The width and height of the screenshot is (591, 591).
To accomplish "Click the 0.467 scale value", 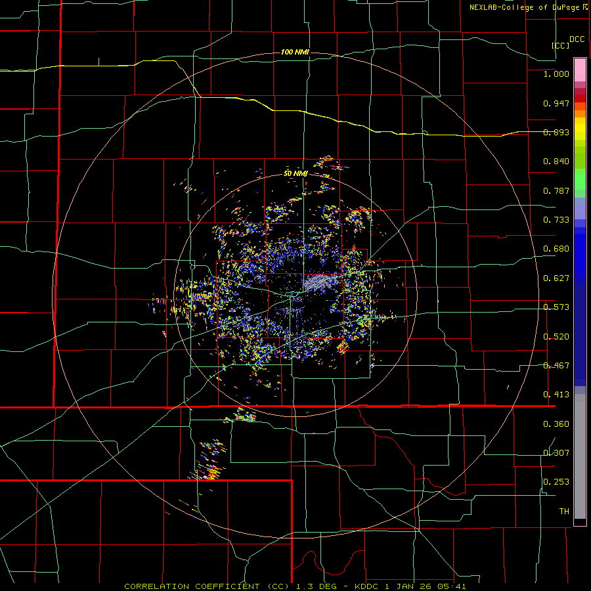I will pyautogui.click(x=556, y=366).
